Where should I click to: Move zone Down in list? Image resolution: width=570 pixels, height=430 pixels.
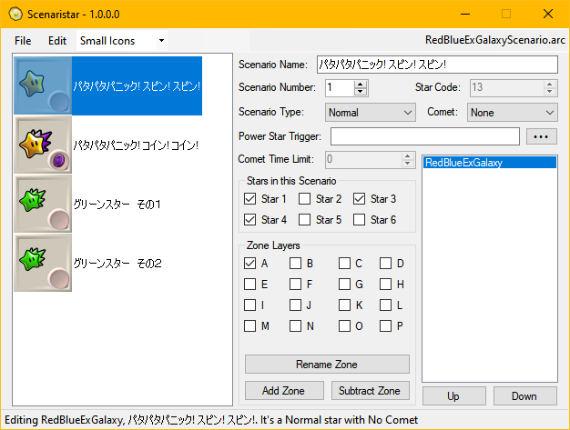524,395
